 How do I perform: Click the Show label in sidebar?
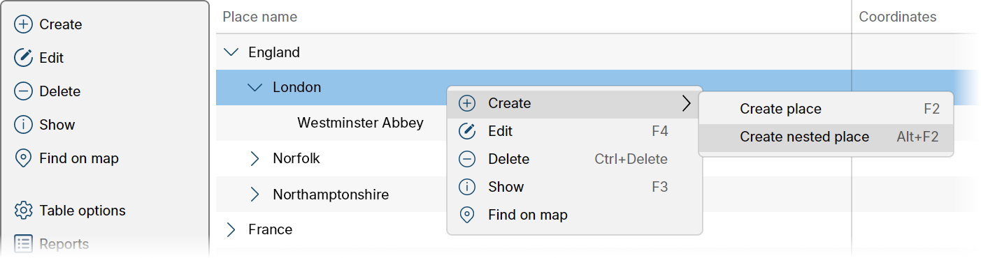[x=57, y=125]
